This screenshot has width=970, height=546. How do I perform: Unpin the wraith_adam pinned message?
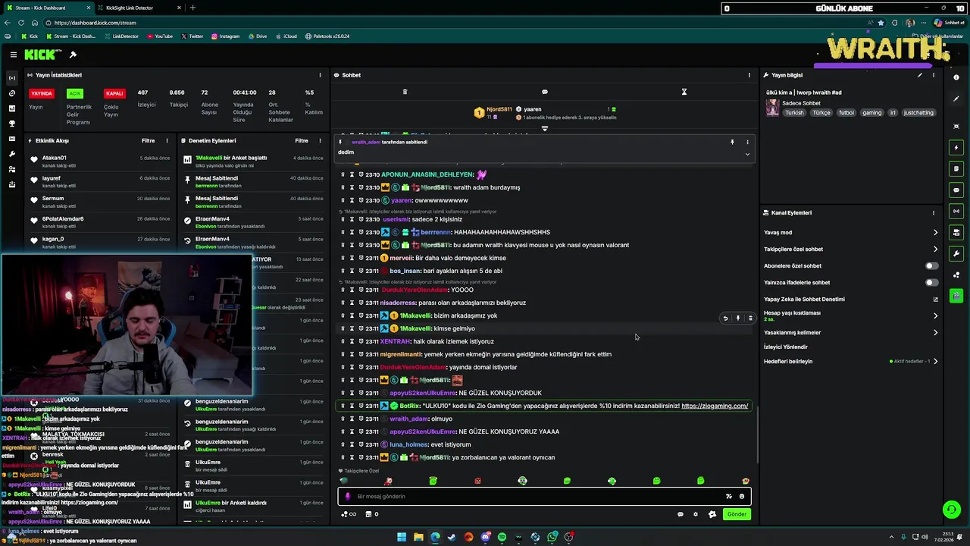732,142
